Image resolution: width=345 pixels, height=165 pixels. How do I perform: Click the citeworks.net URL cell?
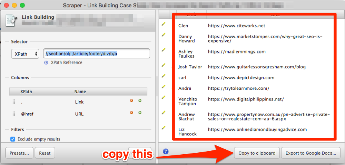236,26
